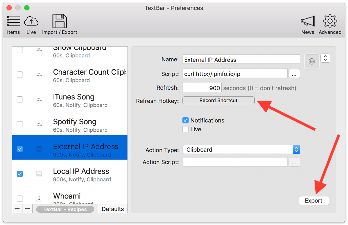This screenshot has height=225, width=348.
Task: Click the globe image well icon
Action: (312, 62)
